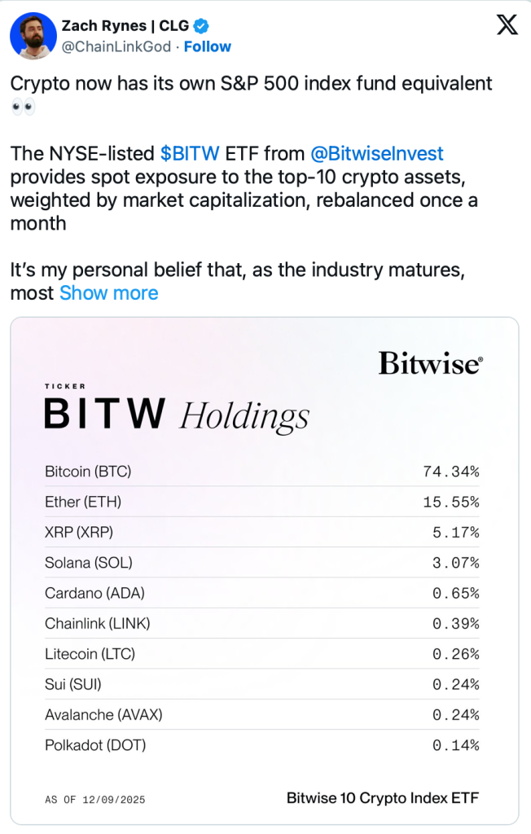Click the eyes emoji in the tweet
This screenshot has height=834, width=531.
click(x=23, y=108)
